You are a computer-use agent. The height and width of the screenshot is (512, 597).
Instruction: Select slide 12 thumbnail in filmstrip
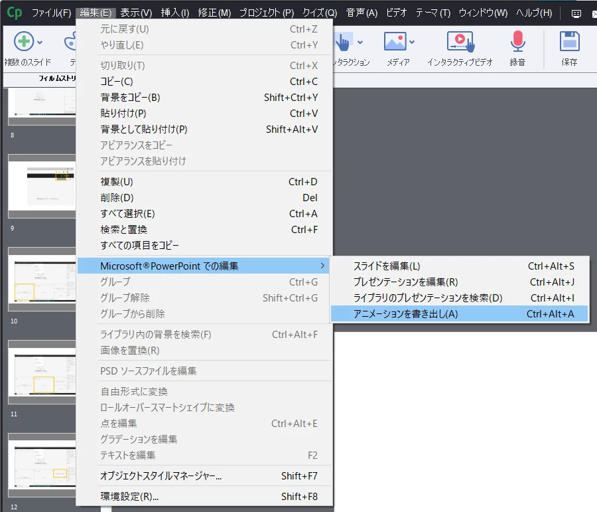pyautogui.click(x=42, y=465)
